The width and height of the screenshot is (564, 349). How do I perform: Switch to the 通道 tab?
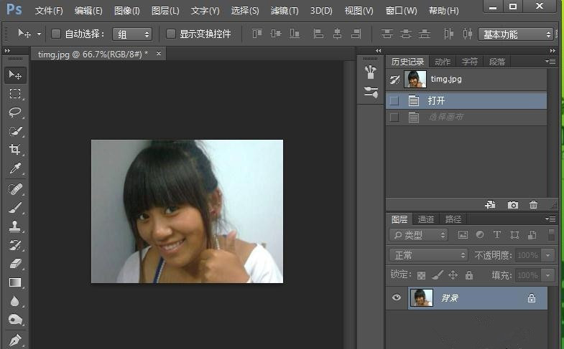426,219
